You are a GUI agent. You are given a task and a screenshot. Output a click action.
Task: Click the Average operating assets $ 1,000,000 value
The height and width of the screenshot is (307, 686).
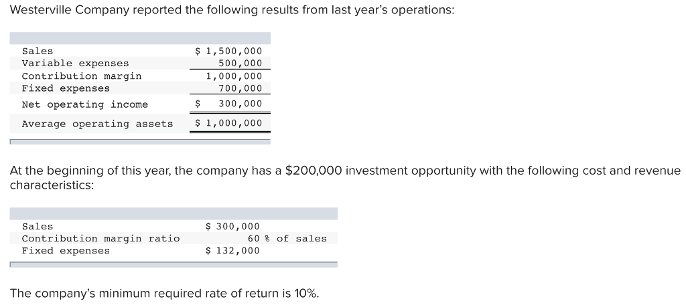(x=228, y=123)
